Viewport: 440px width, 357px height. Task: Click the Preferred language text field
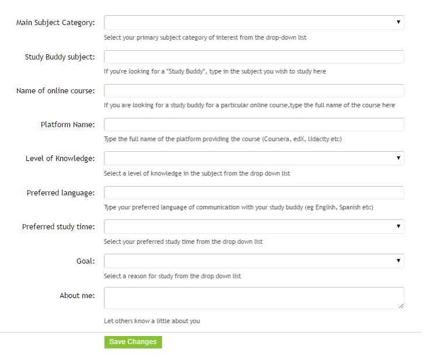[254, 193]
